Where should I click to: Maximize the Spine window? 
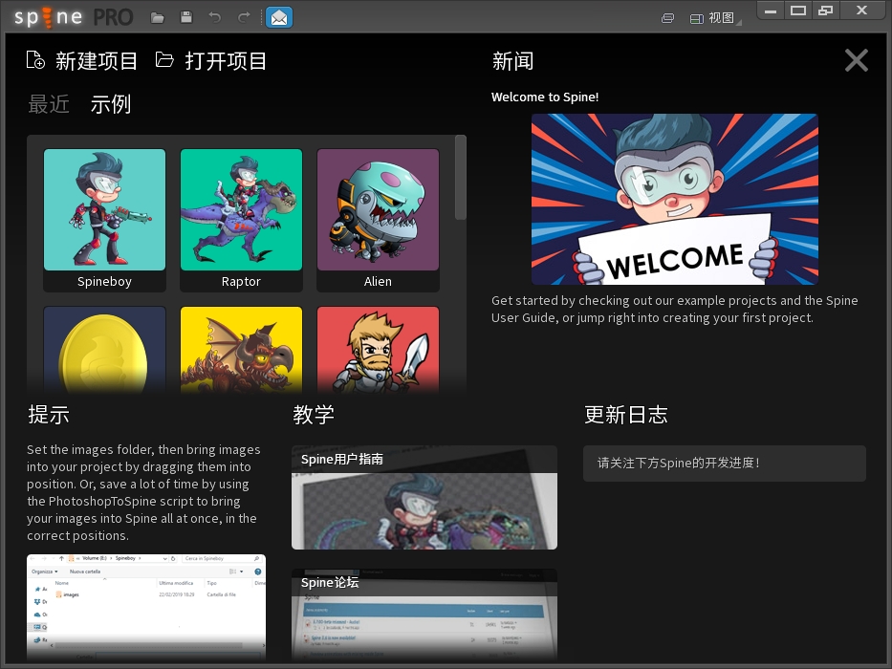(798, 11)
